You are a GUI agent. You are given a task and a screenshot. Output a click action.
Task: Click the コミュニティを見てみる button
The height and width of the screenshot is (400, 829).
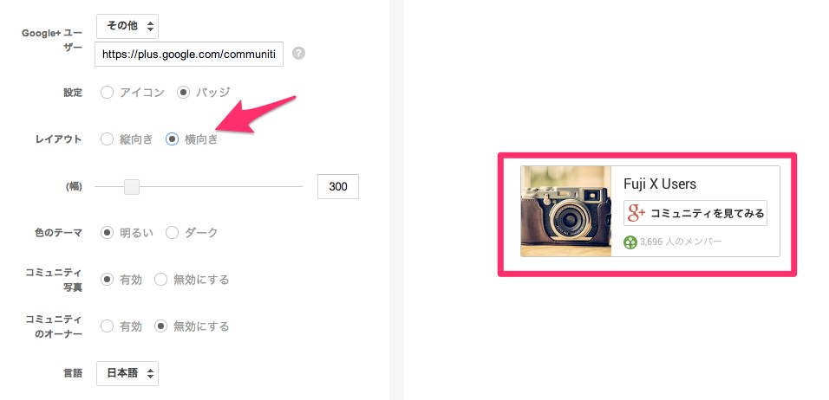click(695, 213)
